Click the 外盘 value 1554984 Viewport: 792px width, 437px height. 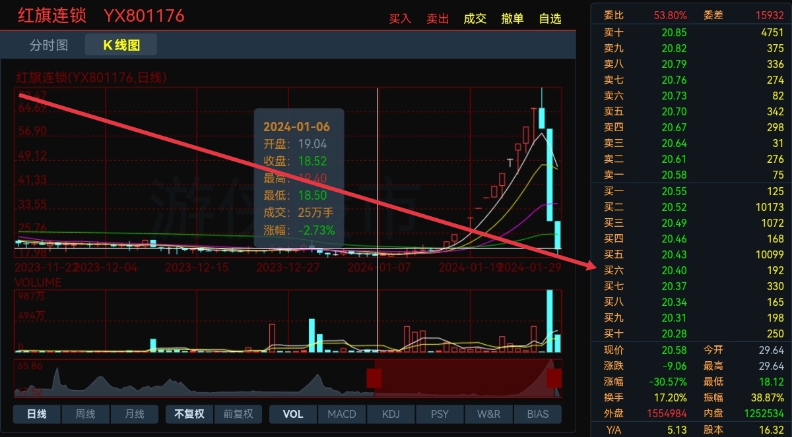668,413
